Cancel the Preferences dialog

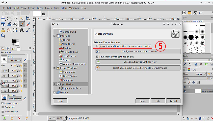coord(173,101)
